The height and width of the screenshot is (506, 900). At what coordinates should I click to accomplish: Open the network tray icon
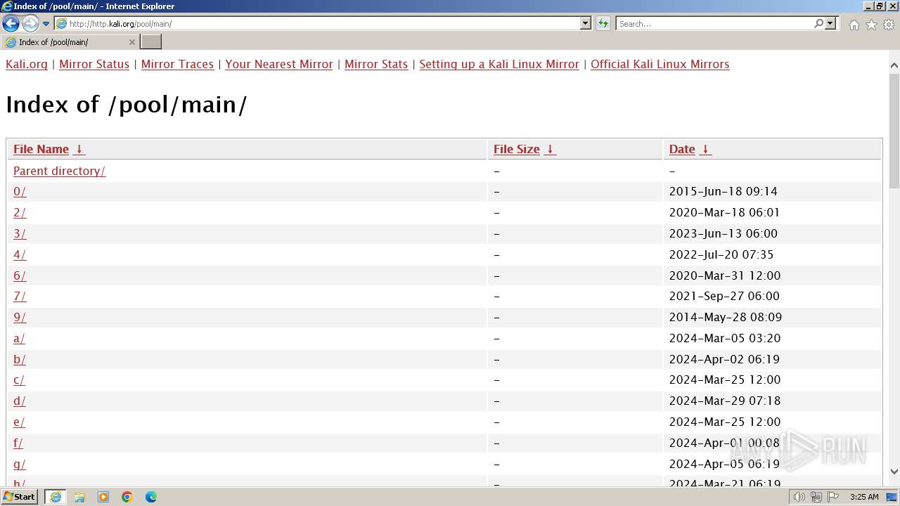click(x=816, y=497)
